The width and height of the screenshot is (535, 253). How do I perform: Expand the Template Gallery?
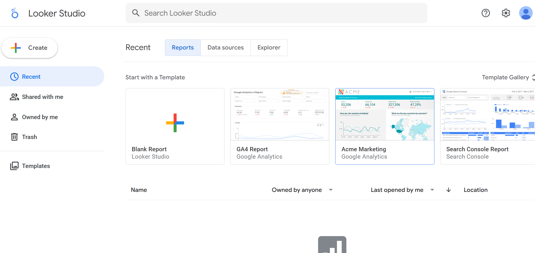pyautogui.click(x=508, y=77)
